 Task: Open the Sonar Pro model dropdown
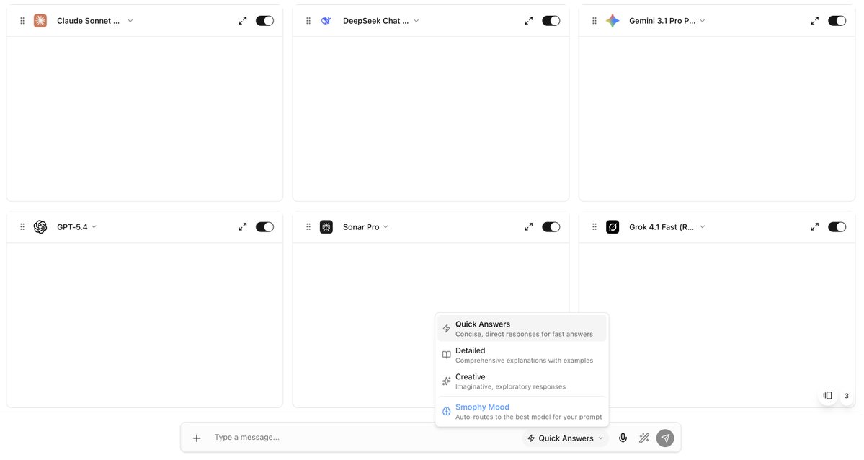tap(365, 226)
